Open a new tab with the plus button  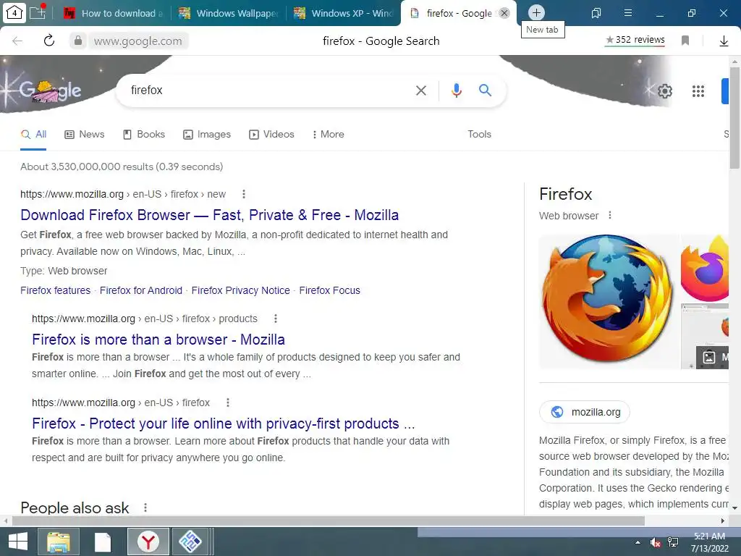(x=536, y=13)
